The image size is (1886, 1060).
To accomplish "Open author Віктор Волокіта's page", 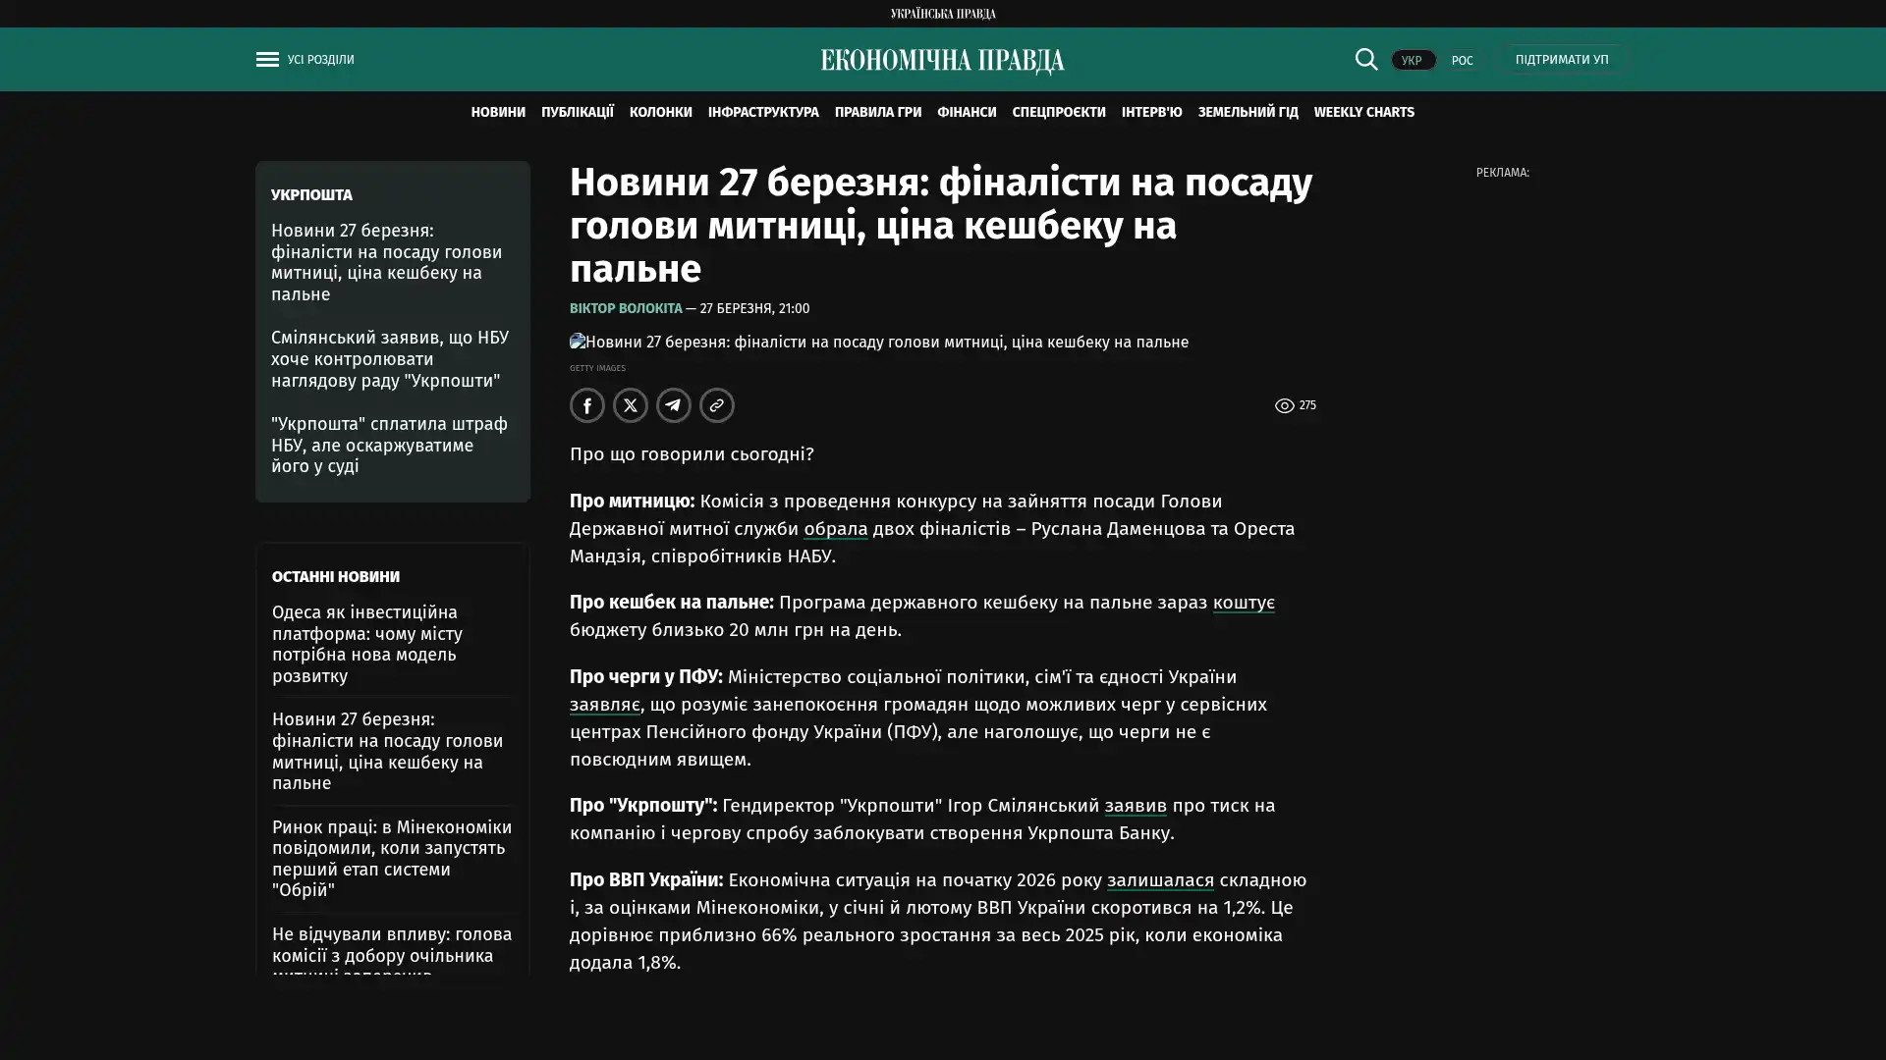I will 625,309.
